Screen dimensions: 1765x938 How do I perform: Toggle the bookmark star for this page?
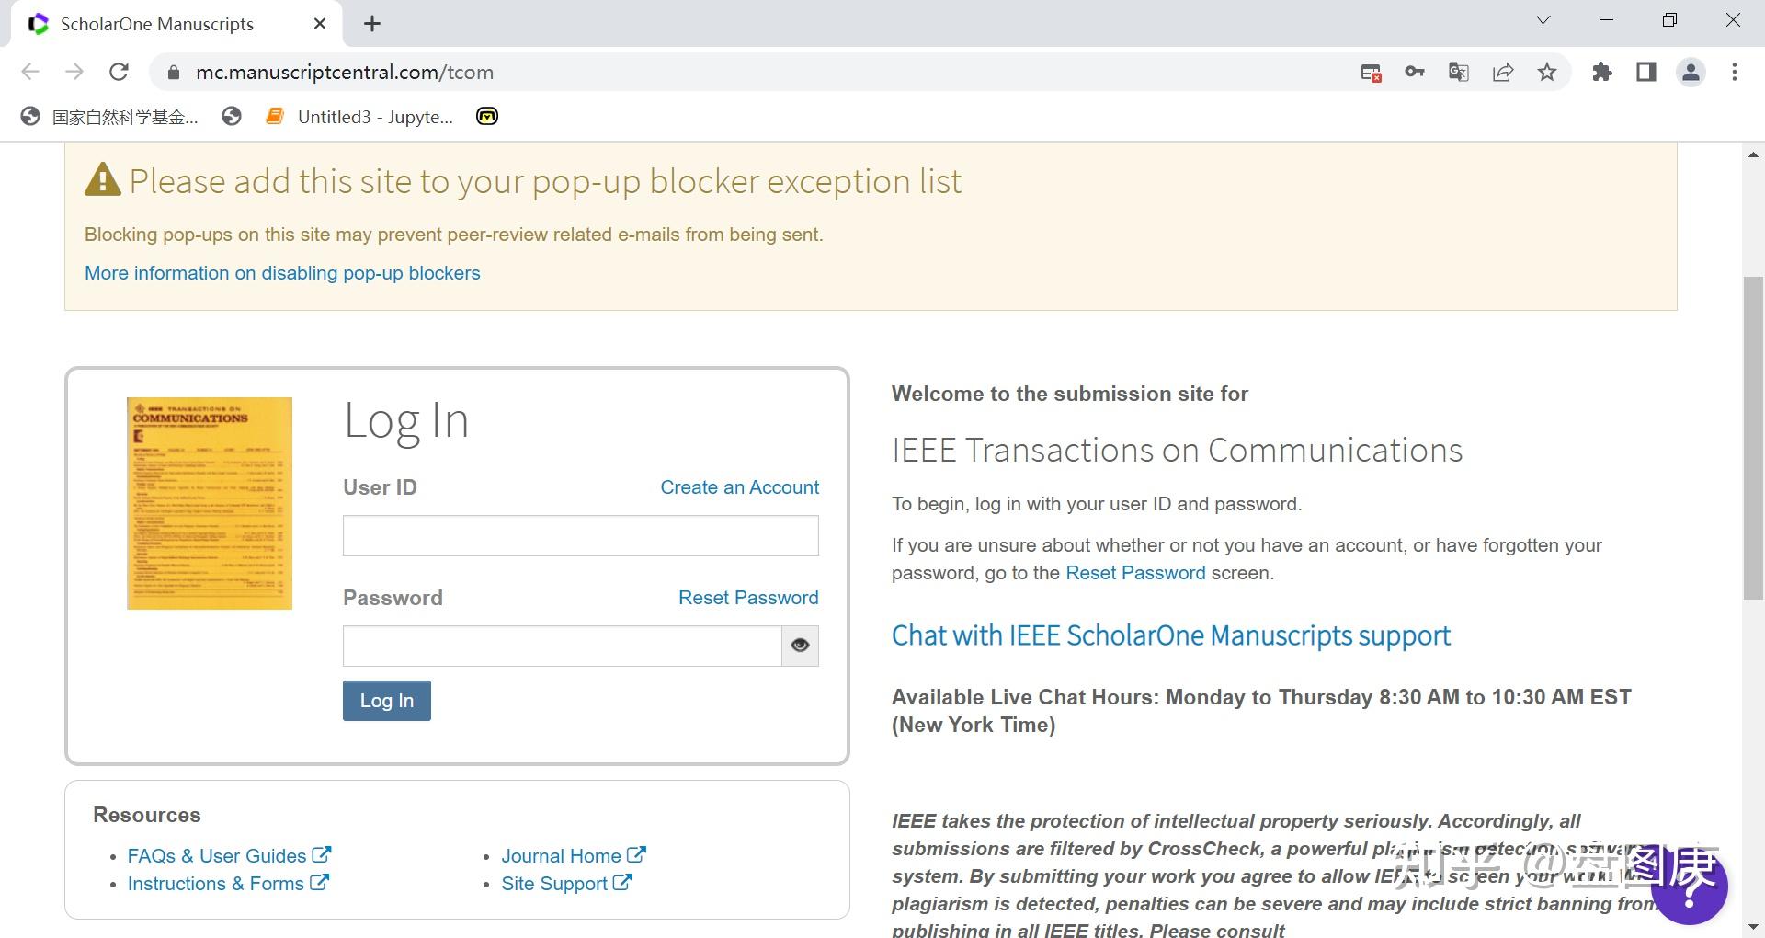click(x=1548, y=72)
